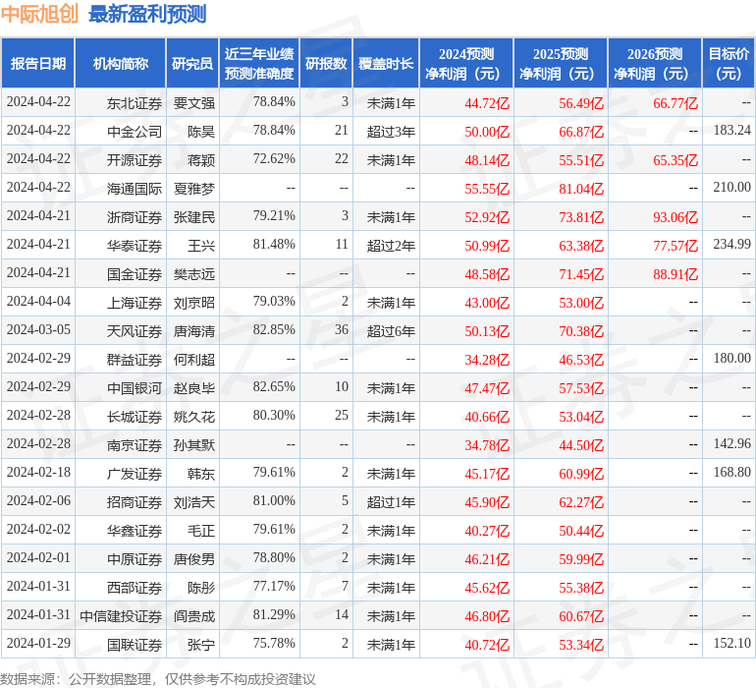Viewport: 756px width, 688px height.
Task: Click the 覆盖时长 column header
Action: tap(386, 64)
